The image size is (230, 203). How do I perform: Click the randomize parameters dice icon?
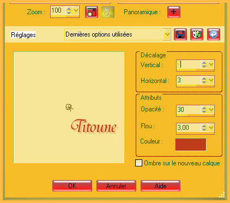197,34
